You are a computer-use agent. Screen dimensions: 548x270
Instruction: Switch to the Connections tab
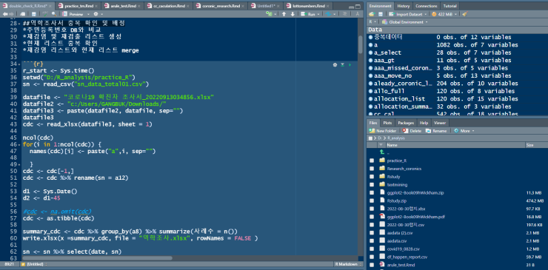coord(427,6)
